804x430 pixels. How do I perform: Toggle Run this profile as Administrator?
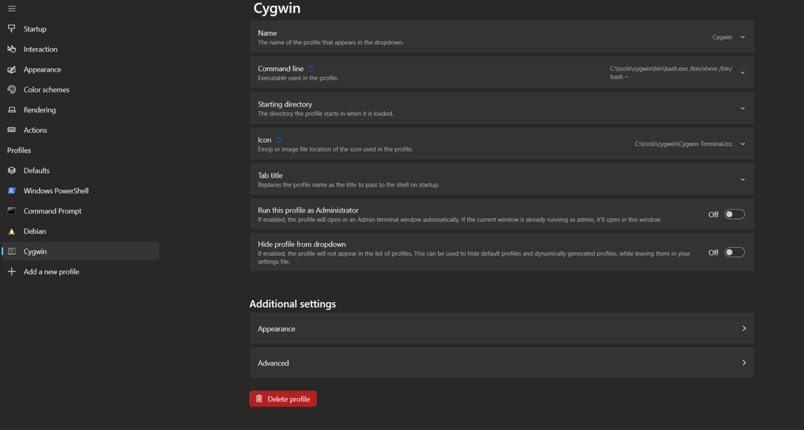(x=734, y=214)
